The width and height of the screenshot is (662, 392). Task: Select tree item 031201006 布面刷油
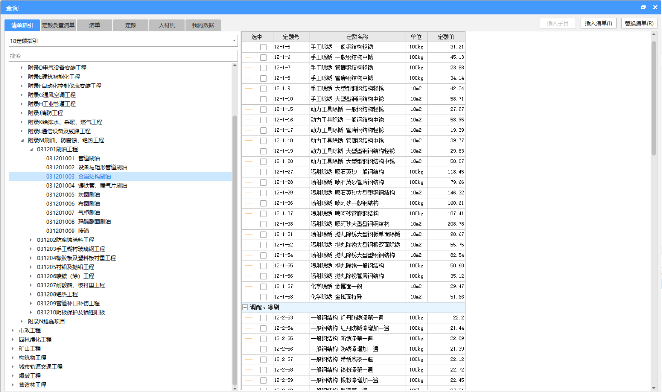click(x=73, y=204)
